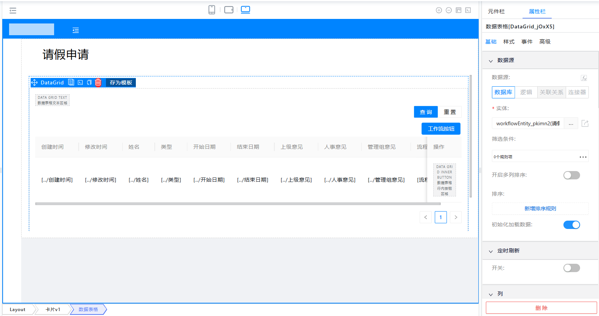Click the entity open-link icon
Screen dimensions: 599x316
585,123
